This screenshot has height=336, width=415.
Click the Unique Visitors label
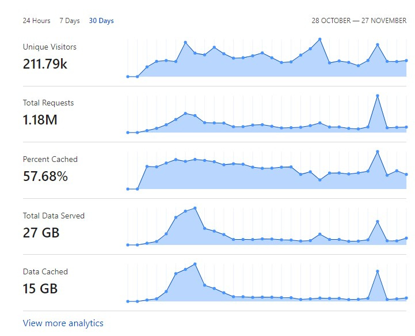(x=50, y=47)
